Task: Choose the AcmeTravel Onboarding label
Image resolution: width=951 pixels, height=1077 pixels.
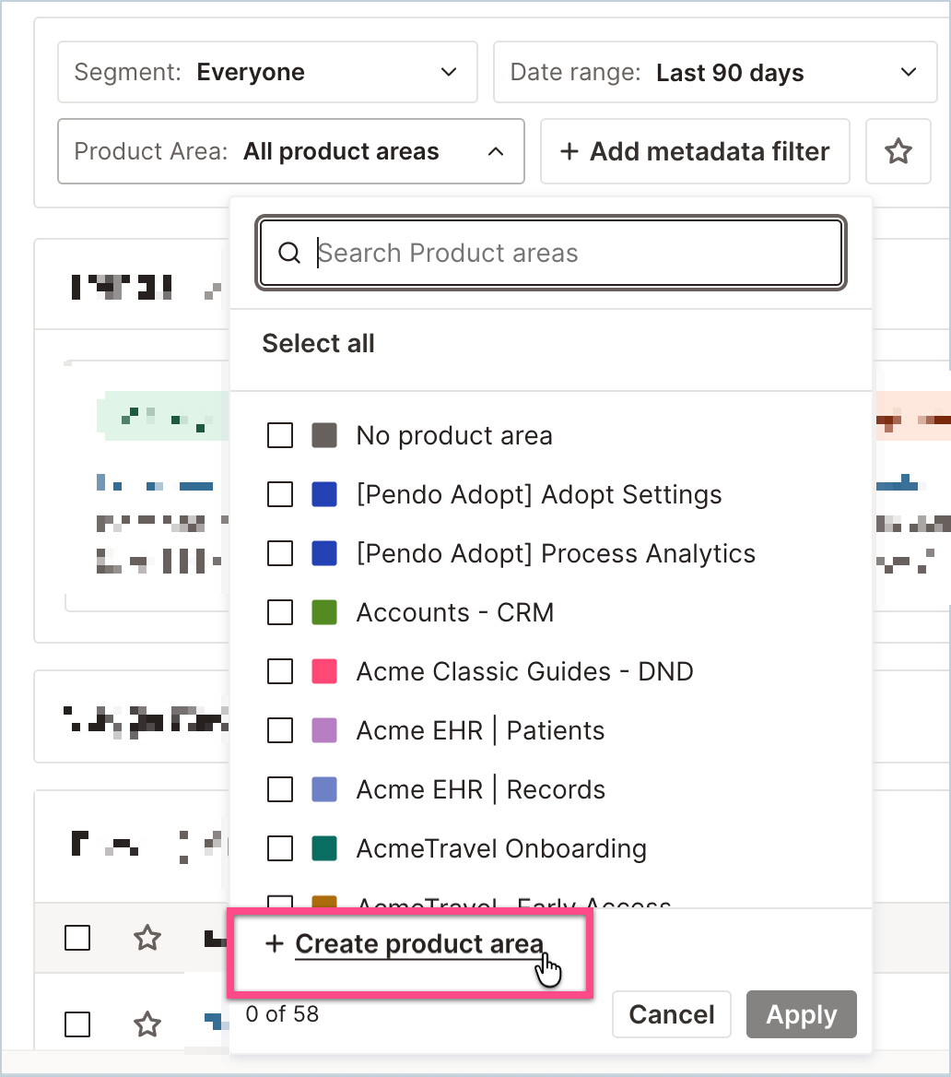Action: pos(502,849)
